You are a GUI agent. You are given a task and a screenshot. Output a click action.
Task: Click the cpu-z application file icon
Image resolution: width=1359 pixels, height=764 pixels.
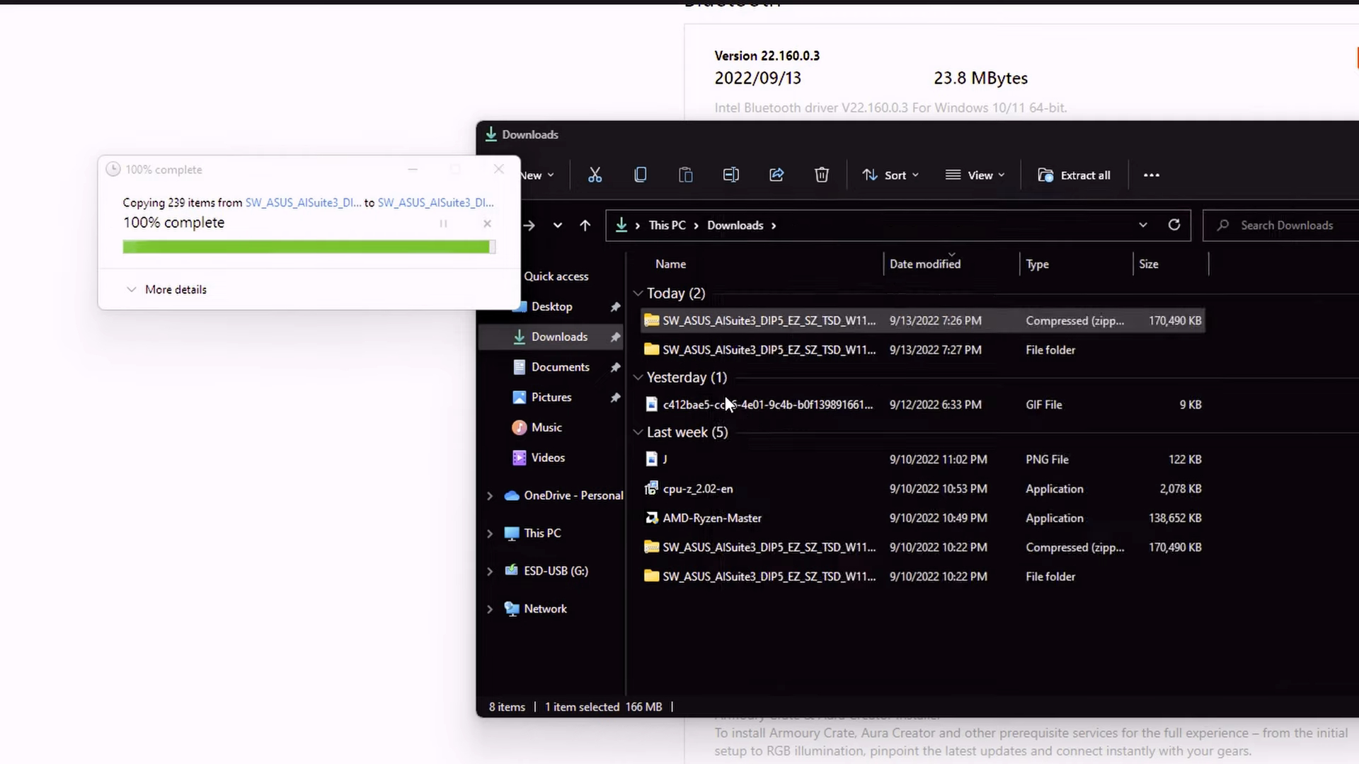pos(651,489)
